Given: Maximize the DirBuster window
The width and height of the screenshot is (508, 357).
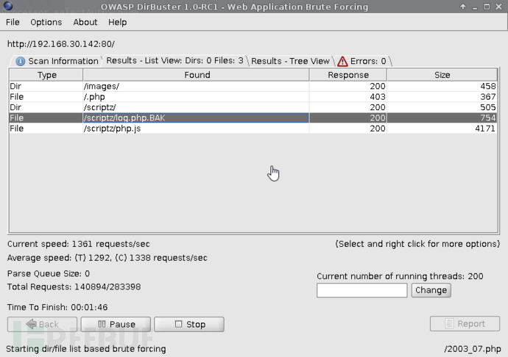Looking at the screenshot, I should (487, 7).
